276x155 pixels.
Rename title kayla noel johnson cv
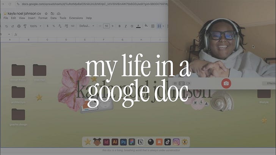pos(24,14)
